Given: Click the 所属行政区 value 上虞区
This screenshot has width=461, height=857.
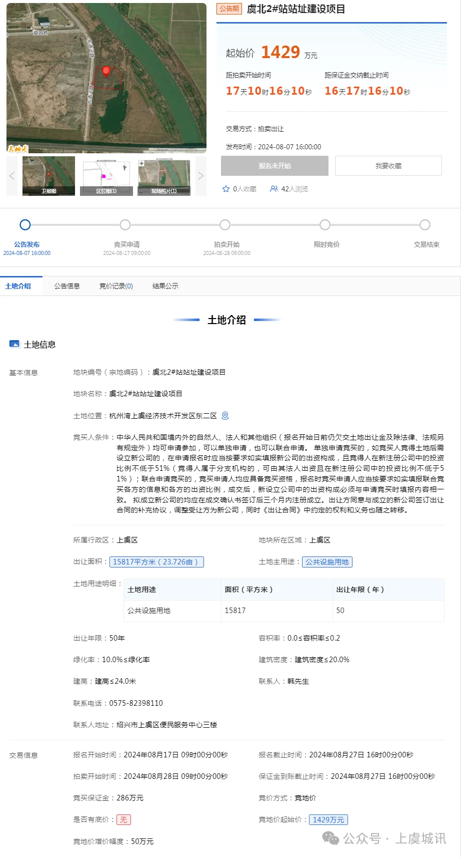Looking at the screenshot, I should (x=127, y=540).
